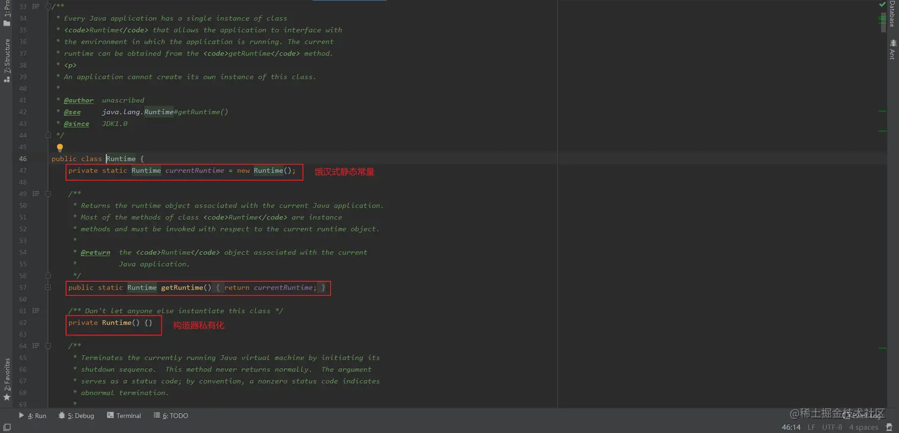Screen dimensions: 899x433
Task: Open the line separator LF selector
Action: (812, 427)
